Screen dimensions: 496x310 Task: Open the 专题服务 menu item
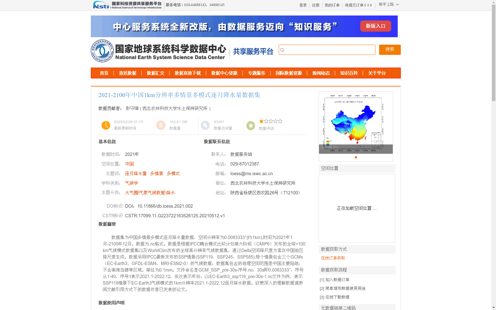257,73
